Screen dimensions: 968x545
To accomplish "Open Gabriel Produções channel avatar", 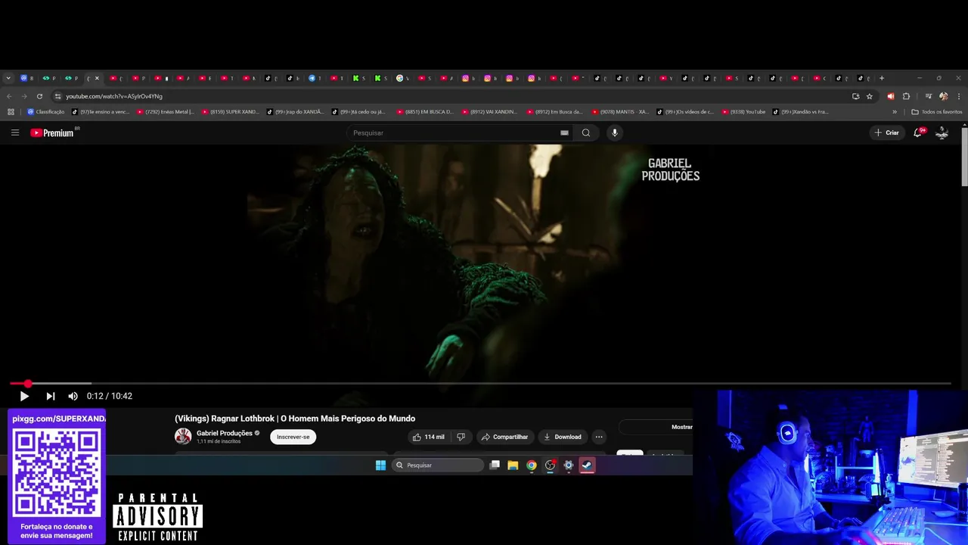I will (183, 436).
